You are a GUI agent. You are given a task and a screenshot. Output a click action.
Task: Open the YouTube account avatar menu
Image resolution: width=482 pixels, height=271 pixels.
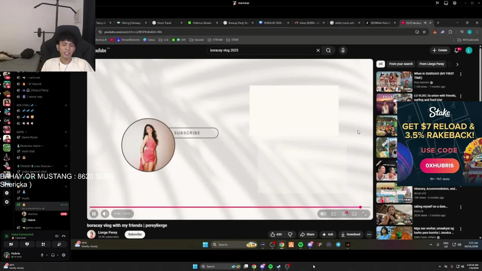click(469, 50)
